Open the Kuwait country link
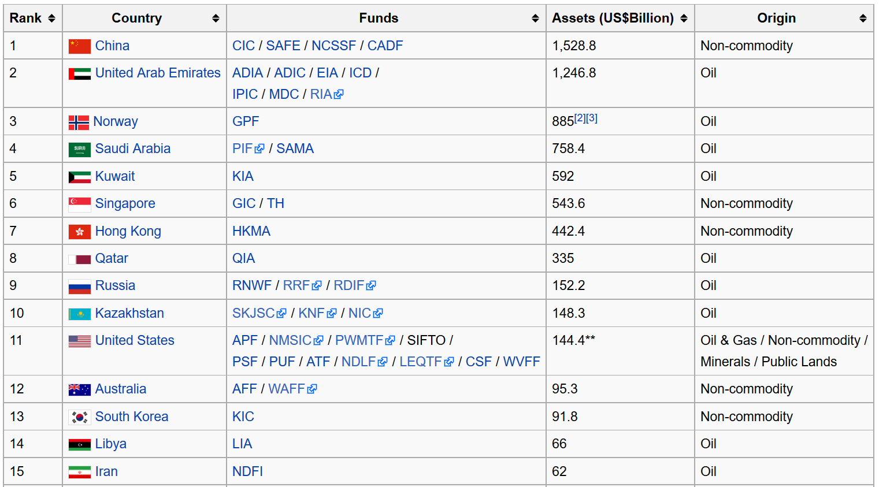The height and width of the screenshot is (487, 879). (x=115, y=176)
